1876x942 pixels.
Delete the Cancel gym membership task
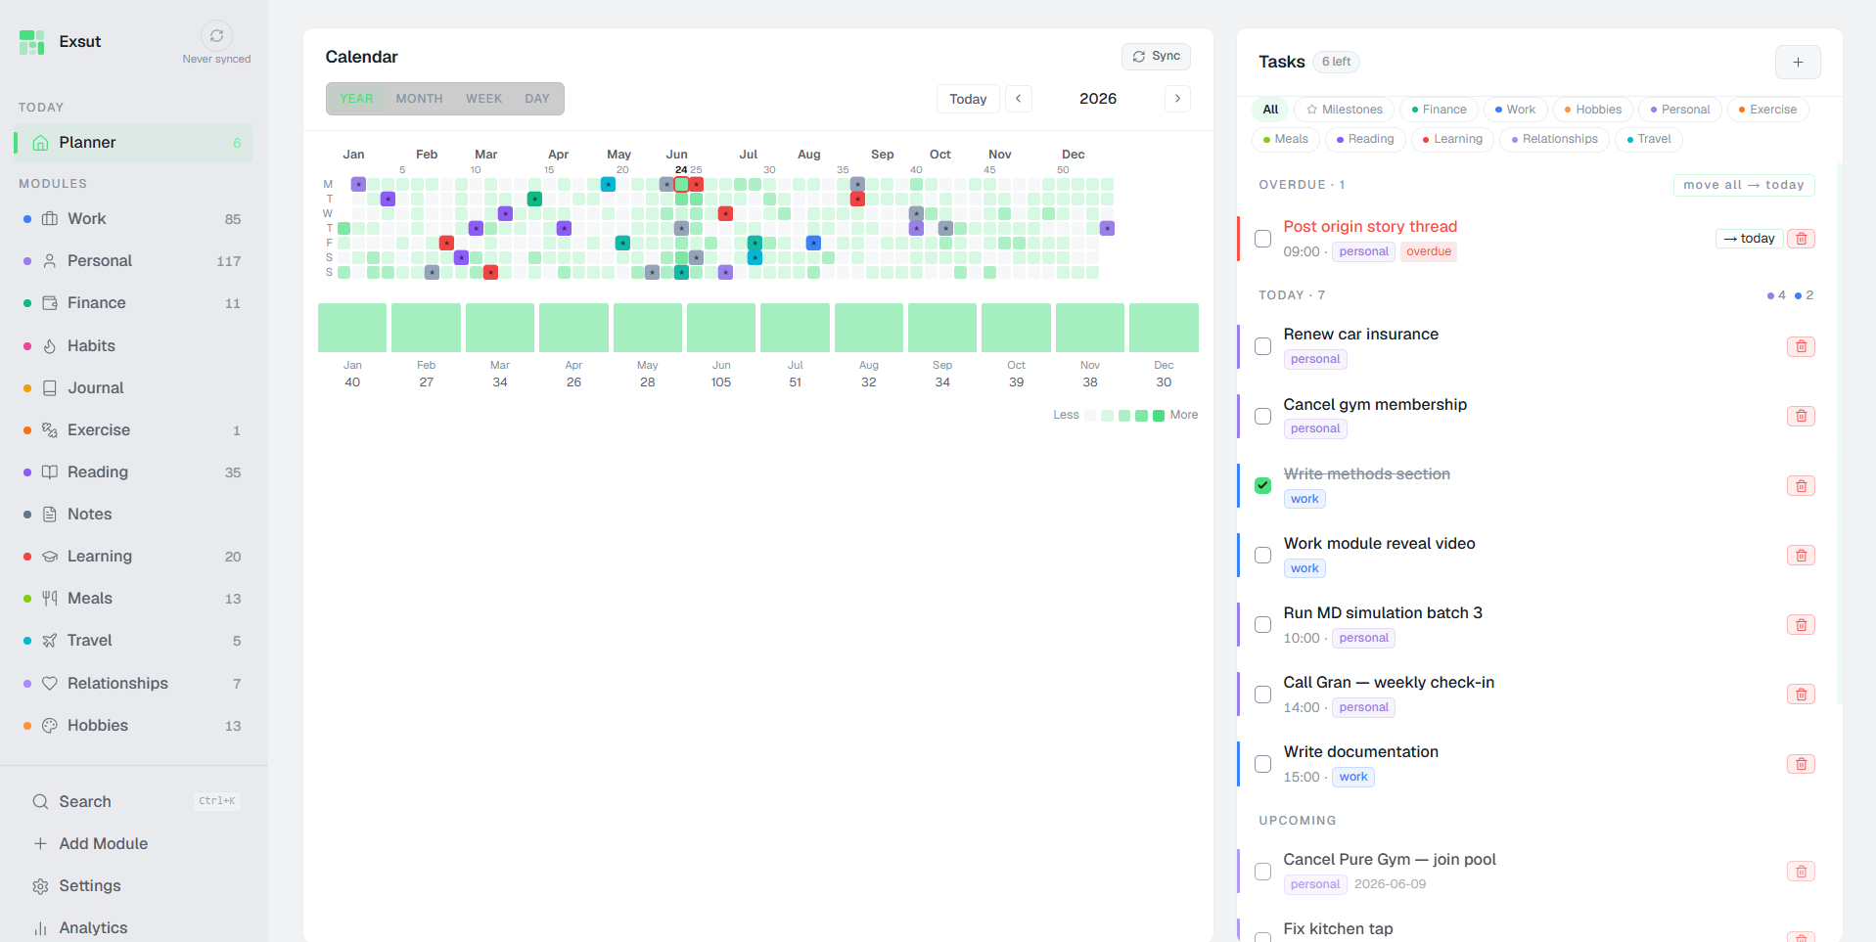1801,416
